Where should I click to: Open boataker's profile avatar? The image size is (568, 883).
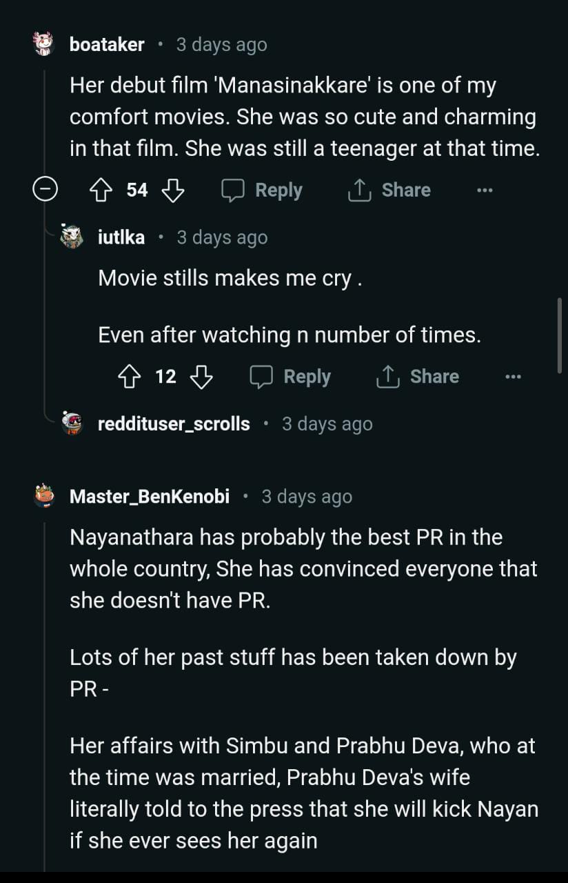[x=43, y=45]
